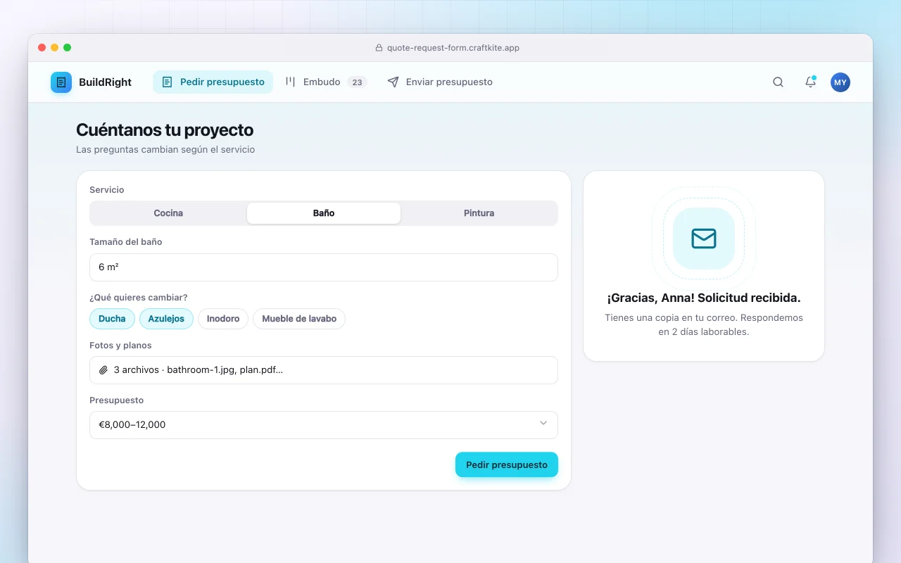Expand the Presupuesto dropdown chevron

pyautogui.click(x=543, y=423)
